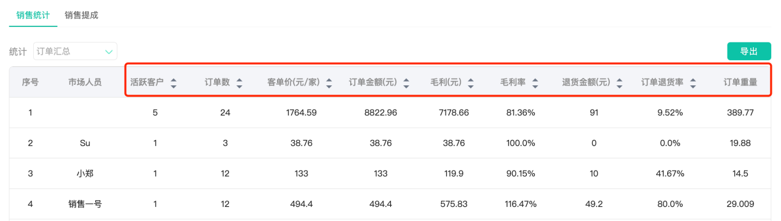Viewport: 781px width, 221px height.
Task: Open the 销售提成 tab
Action: point(81,15)
